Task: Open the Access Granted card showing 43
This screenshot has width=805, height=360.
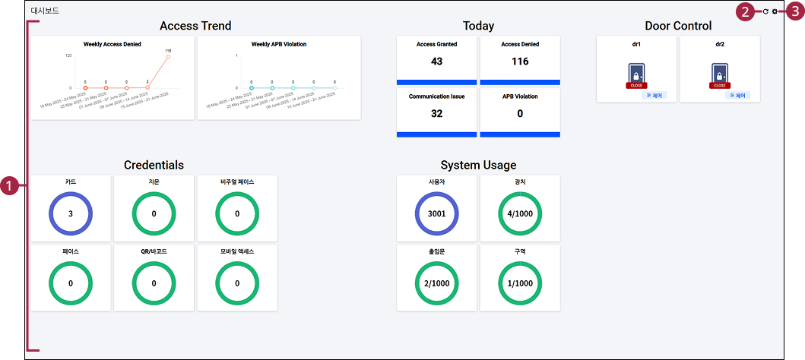Action: click(436, 60)
